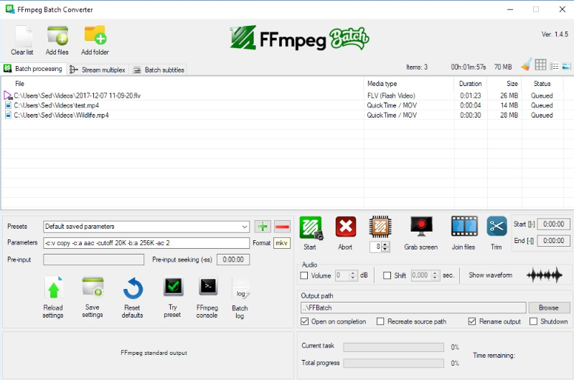
Task: Click Grab screen icon
Action: 421,227
